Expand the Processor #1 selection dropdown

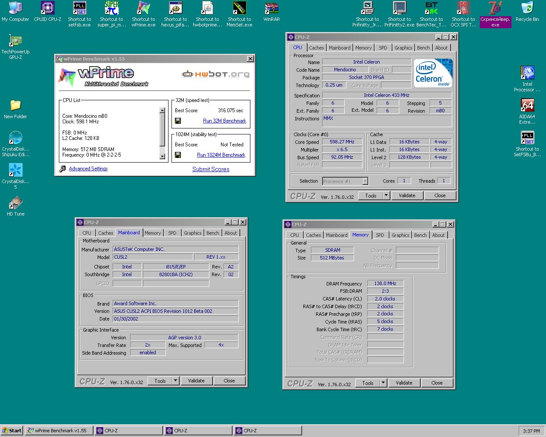(x=365, y=181)
